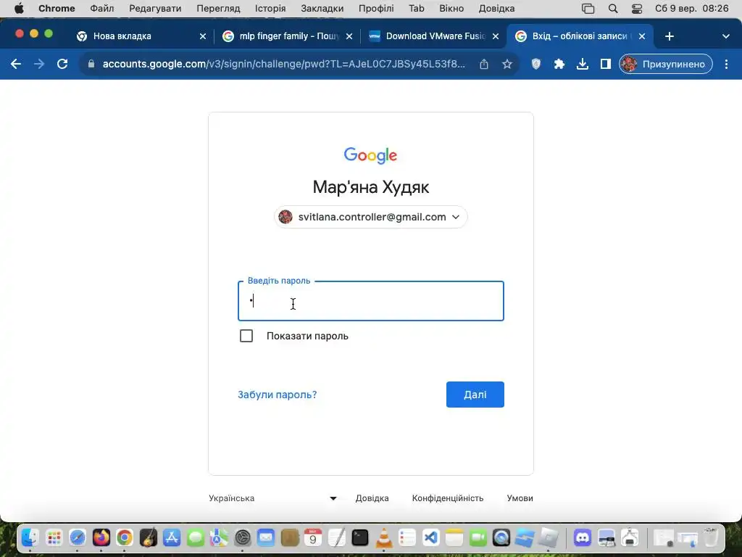Click the Далі button
The width and height of the screenshot is (742, 557).
pyautogui.click(x=475, y=395)
